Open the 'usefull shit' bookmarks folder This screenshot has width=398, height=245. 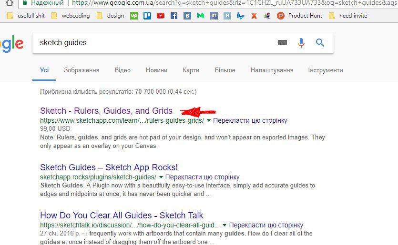[26, 16]
